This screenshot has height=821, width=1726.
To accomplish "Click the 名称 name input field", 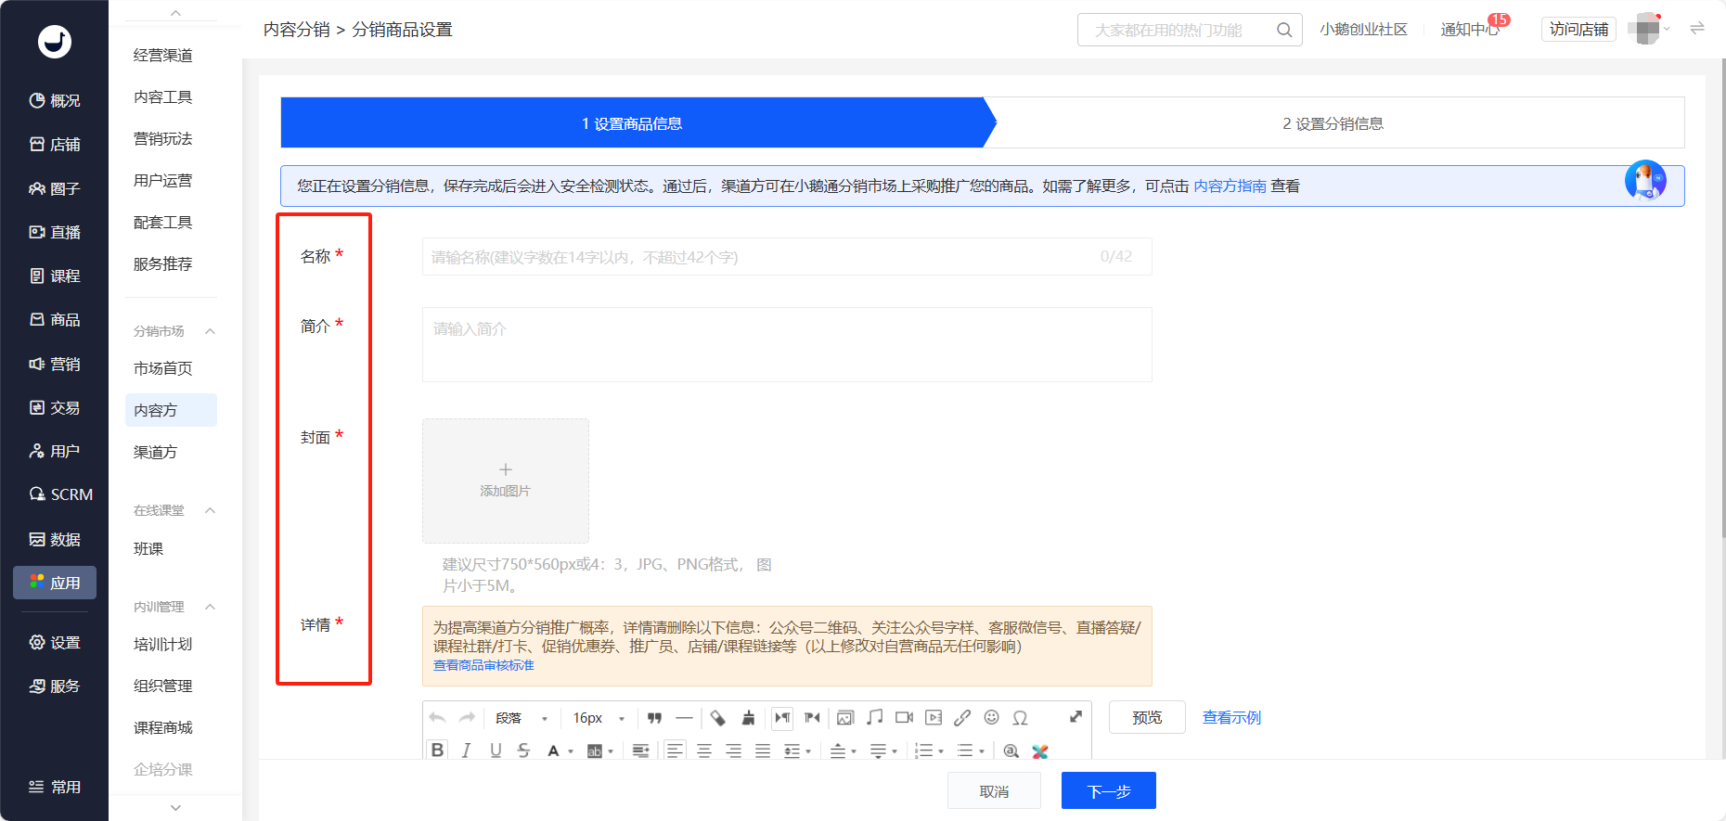I will click(787, 257).
